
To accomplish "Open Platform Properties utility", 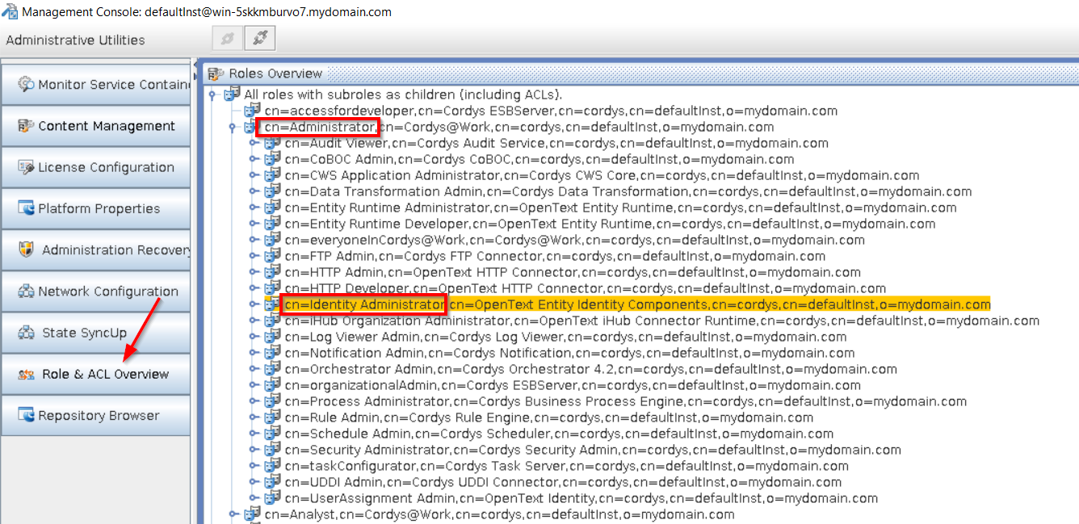I will [95, 208].
